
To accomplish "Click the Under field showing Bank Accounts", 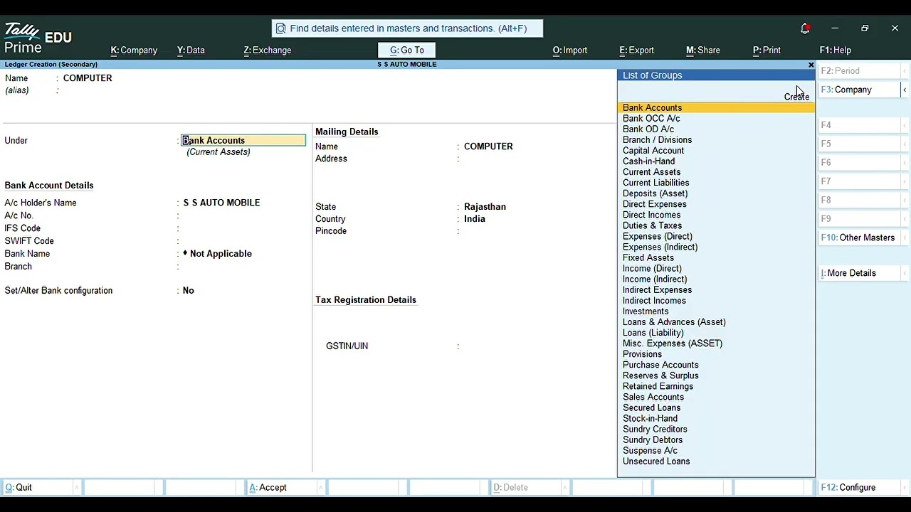I will tap(244, 141).
